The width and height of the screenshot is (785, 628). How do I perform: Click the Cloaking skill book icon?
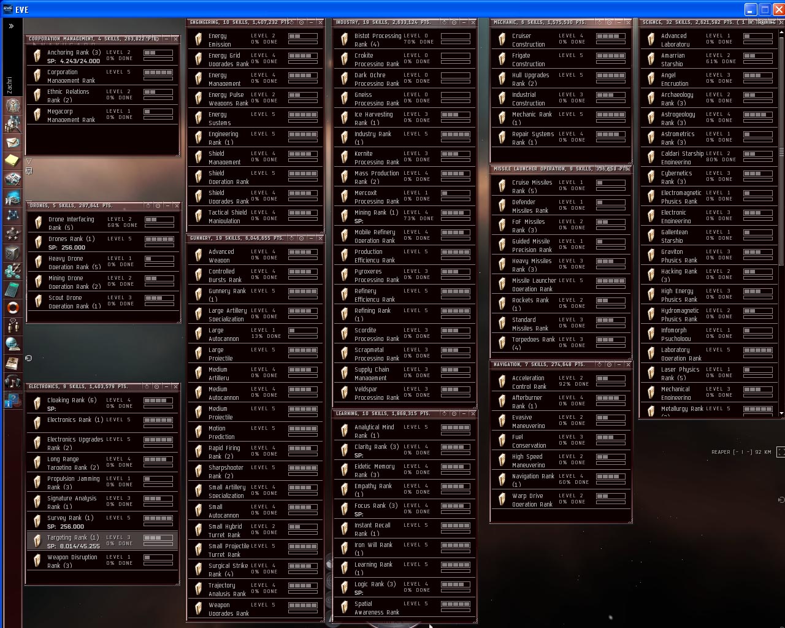[37, 404]
